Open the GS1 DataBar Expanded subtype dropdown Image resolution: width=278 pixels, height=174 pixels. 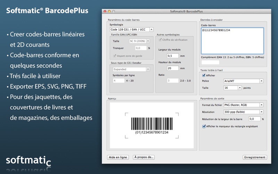click(131, 69)
